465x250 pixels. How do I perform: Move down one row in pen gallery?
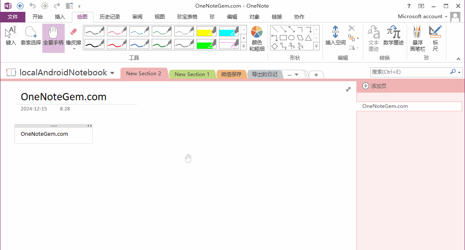244,38
